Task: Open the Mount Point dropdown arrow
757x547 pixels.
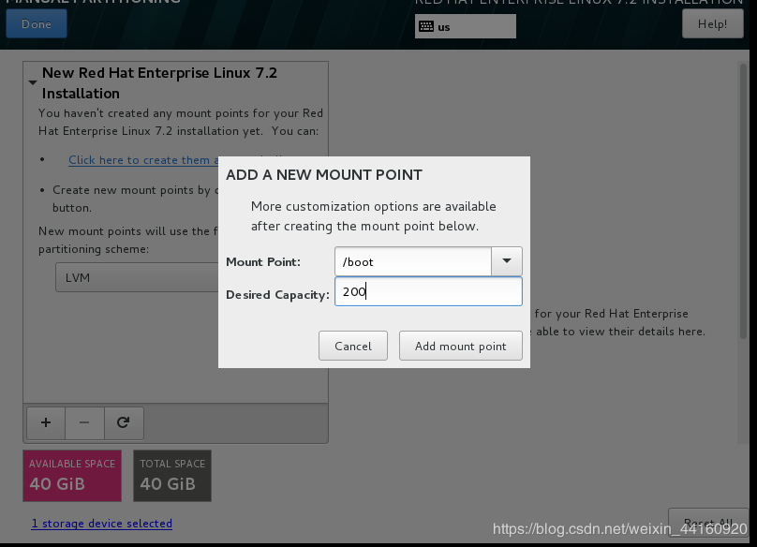Action: pos(507,261)
